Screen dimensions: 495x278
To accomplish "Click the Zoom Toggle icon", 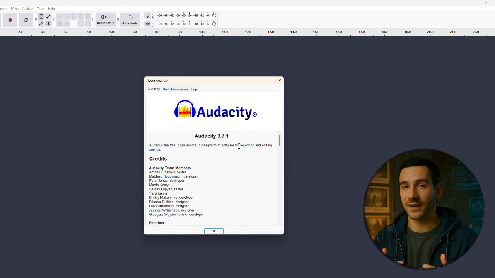I will 88,17.
